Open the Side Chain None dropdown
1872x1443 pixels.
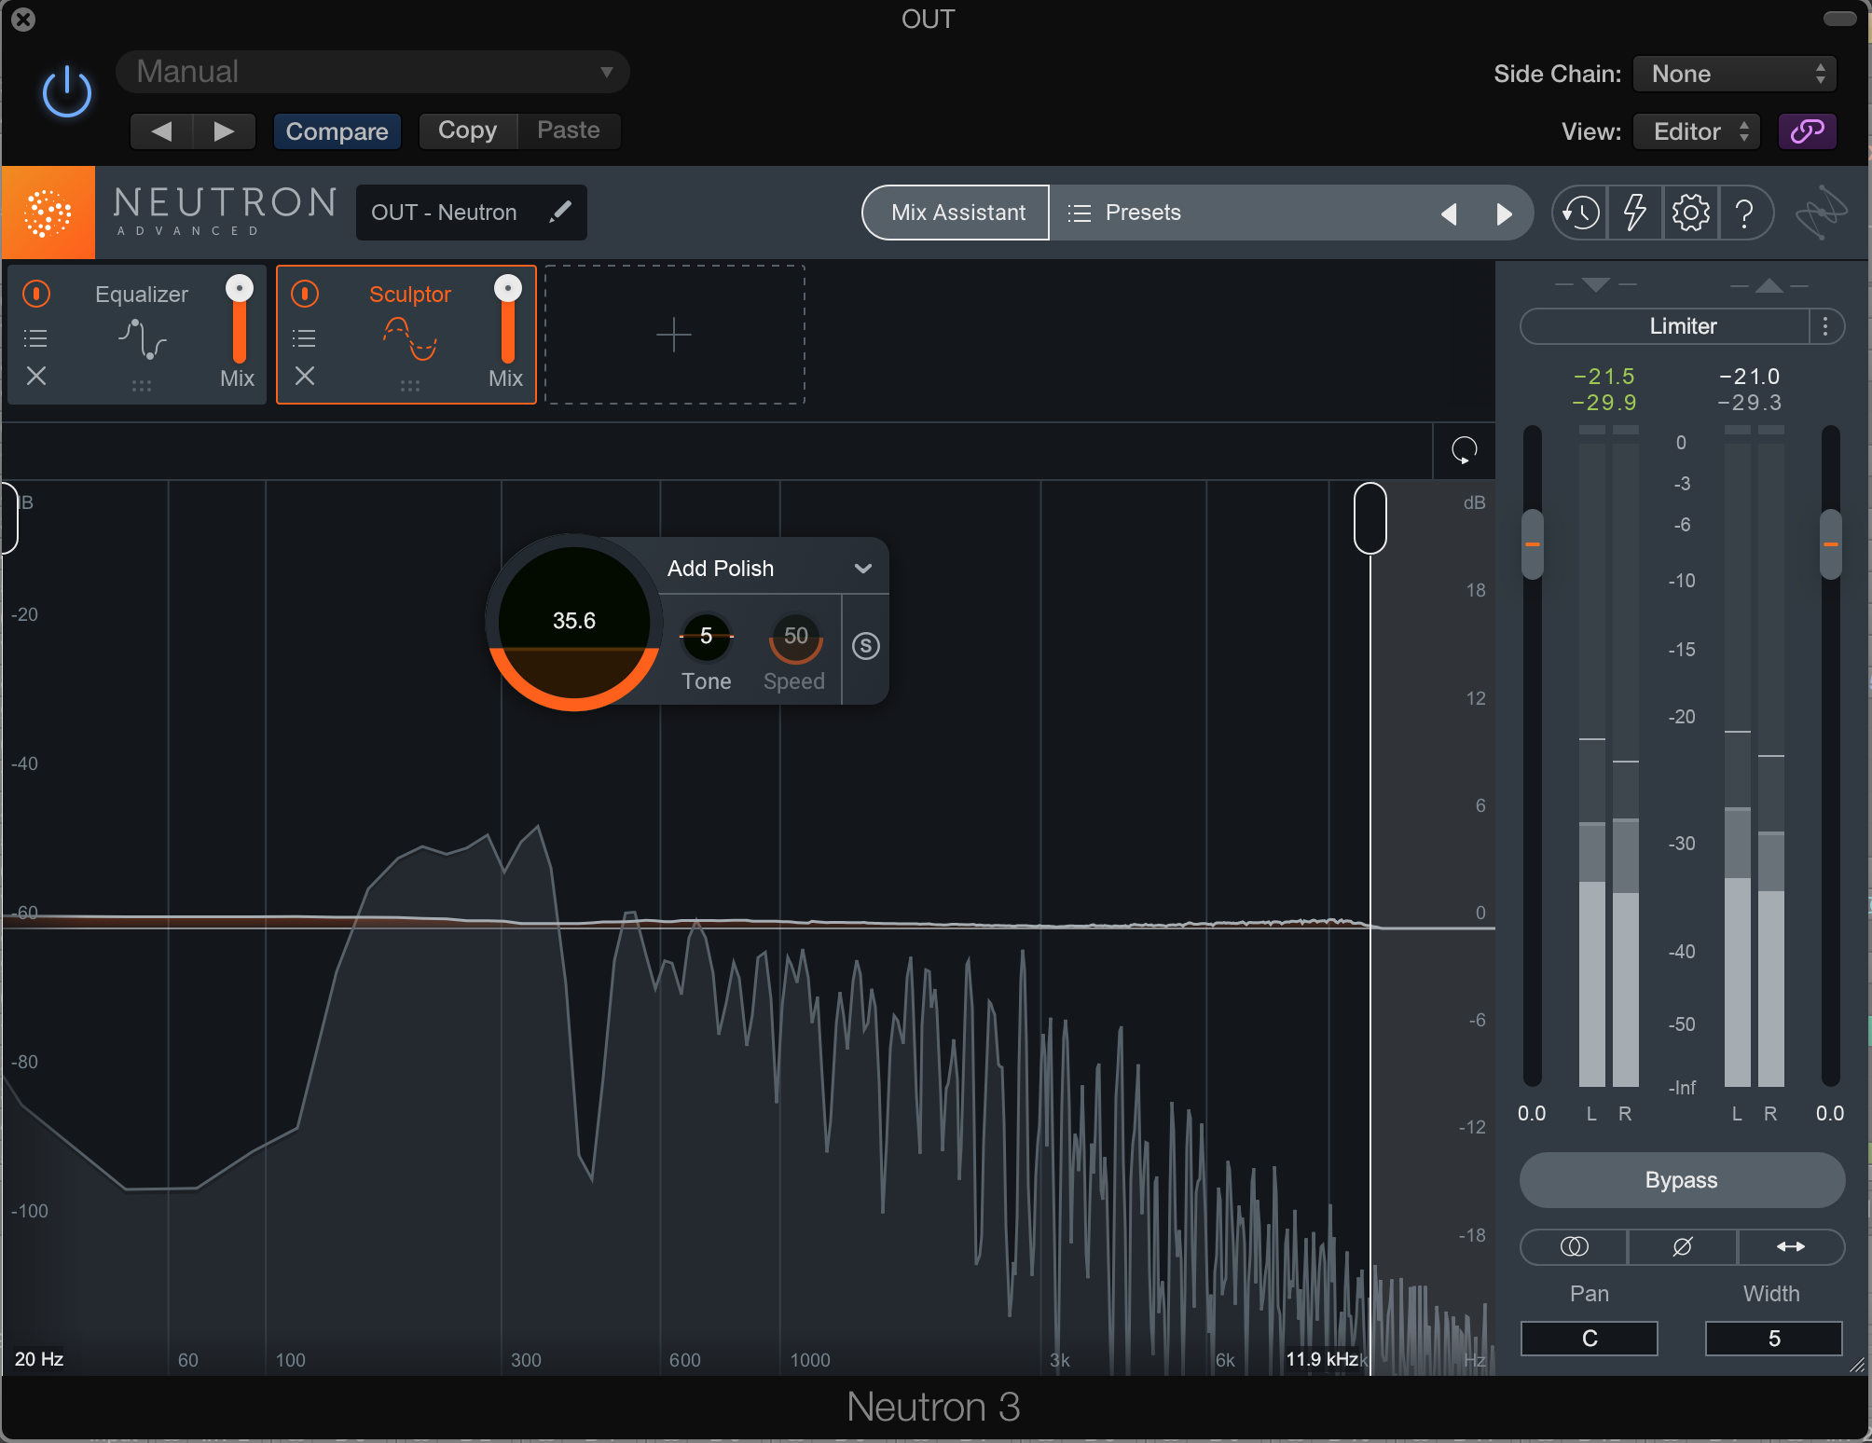1735,74
